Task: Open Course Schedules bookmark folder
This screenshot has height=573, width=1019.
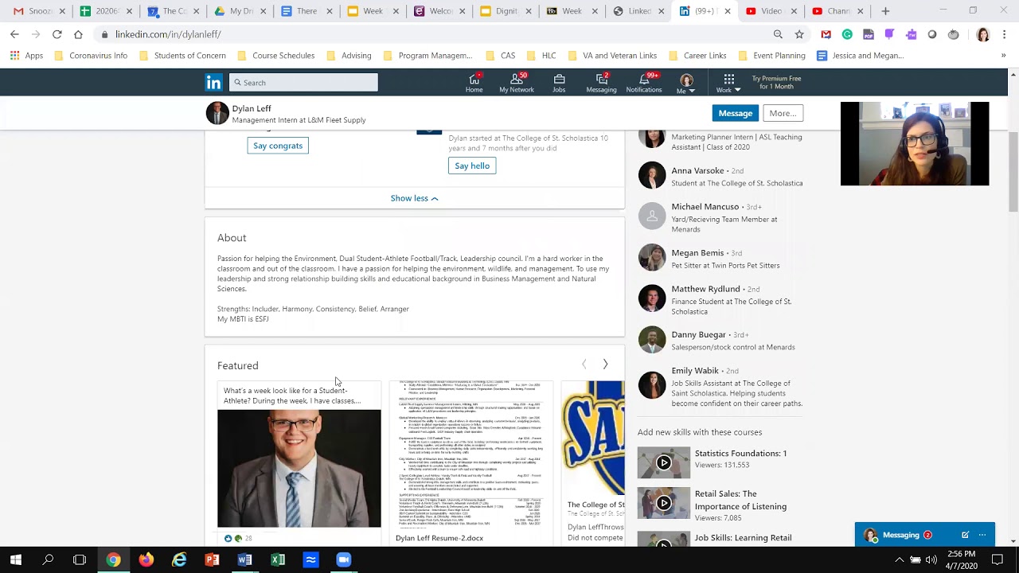Action: 275,56
